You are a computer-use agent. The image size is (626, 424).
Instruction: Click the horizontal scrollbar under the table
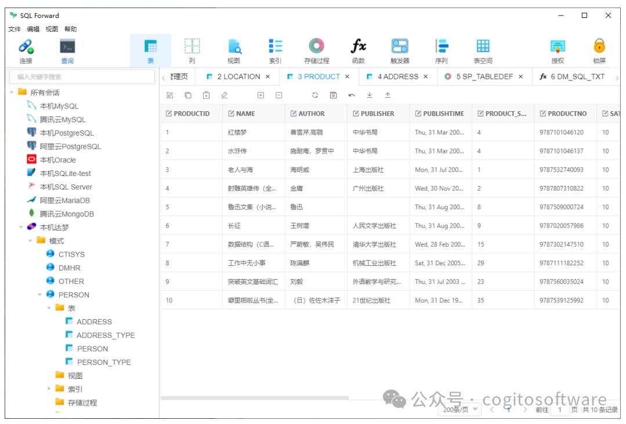[x=255, y=397]
